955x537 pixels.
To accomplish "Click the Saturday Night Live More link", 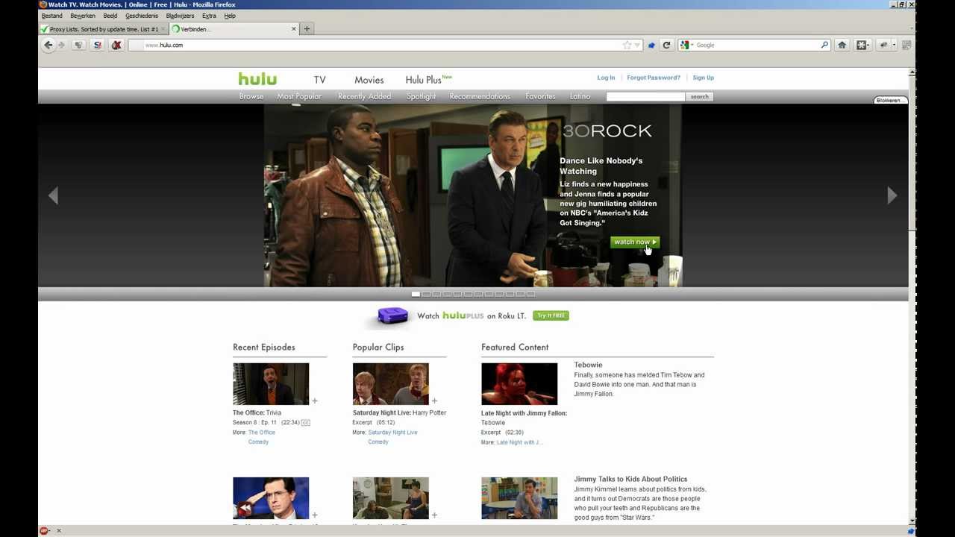I will coord(392,433).
